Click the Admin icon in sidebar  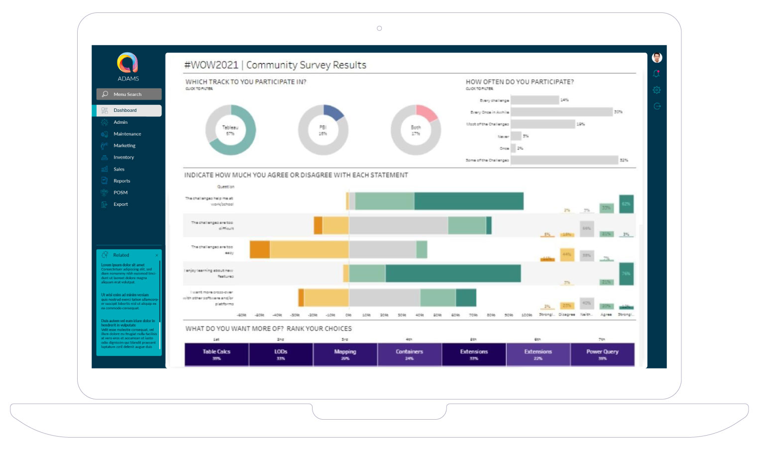point(105,122)
